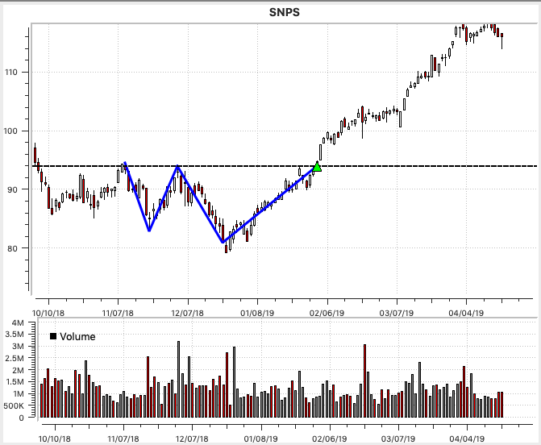Click the first blue trough near 83
Viewport: 541px width, 445px height.
(x=149, y=231)
